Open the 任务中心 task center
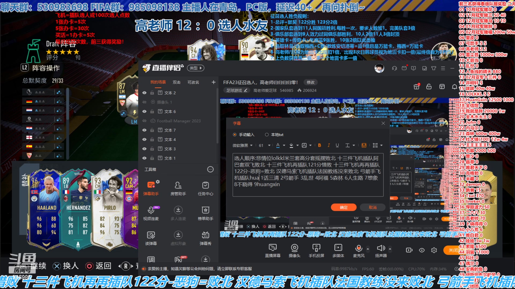The width and height of the screenshot is (515, 289). [205, 188]
